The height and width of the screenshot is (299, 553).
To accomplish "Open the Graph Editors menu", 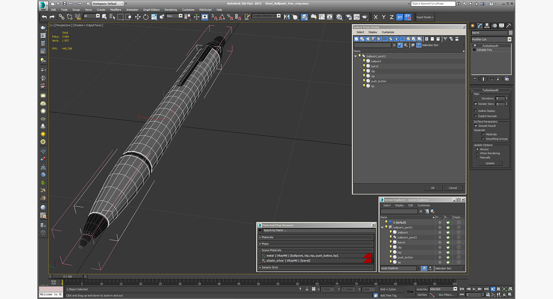I will click(x=151, y=10).
